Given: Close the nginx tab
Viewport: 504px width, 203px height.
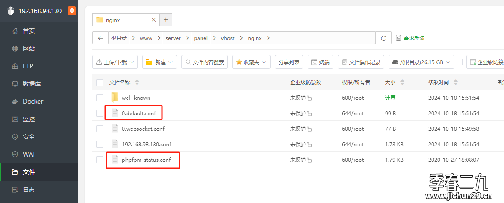Looking at the screenshot, I should (x=154, y=20).
